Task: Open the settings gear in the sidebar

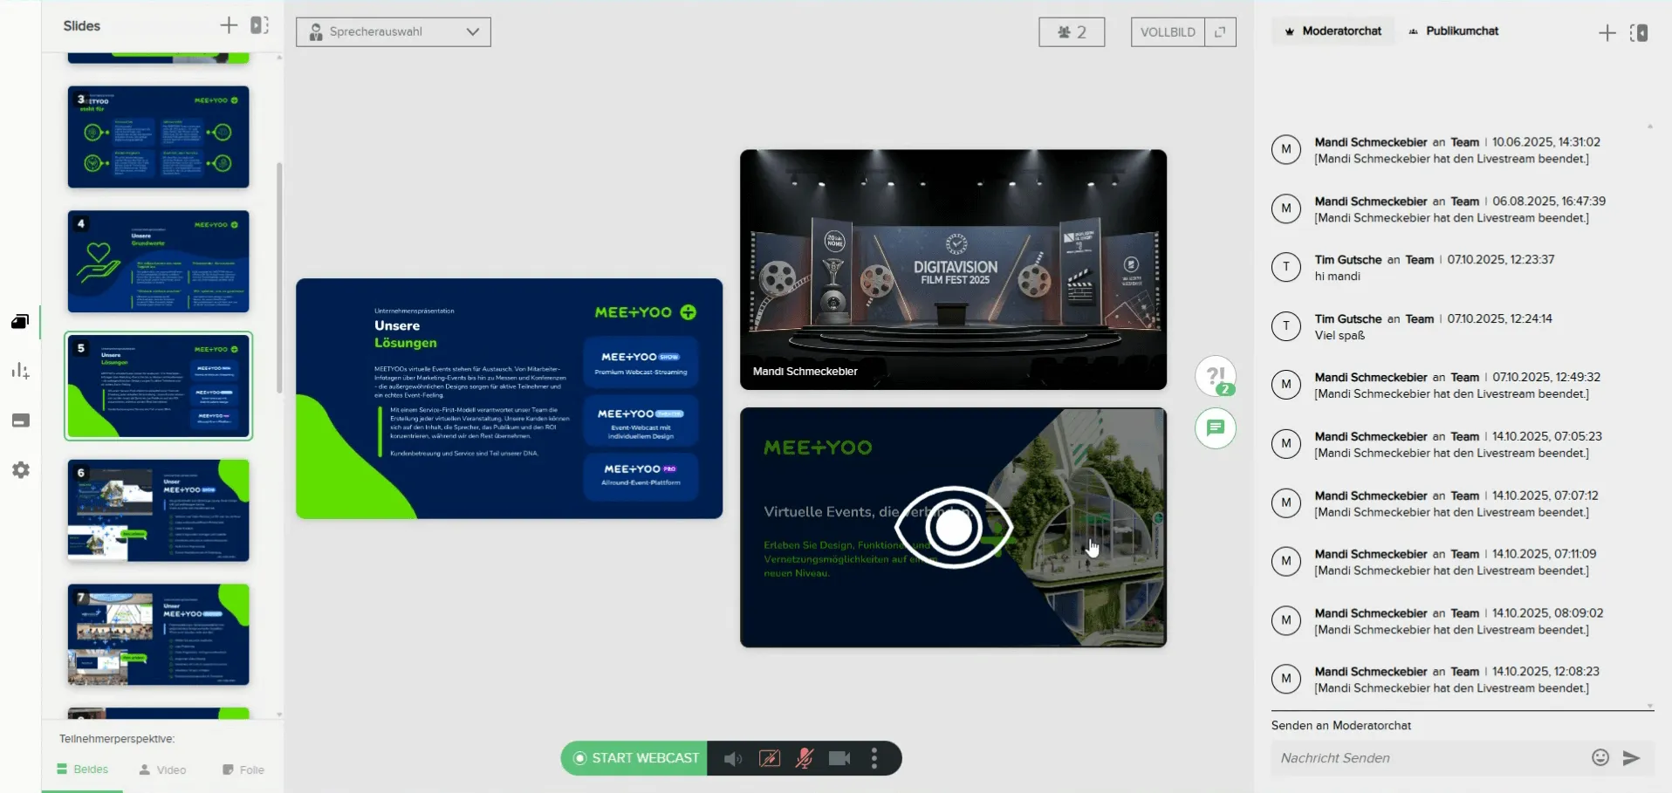Action: 19,470
